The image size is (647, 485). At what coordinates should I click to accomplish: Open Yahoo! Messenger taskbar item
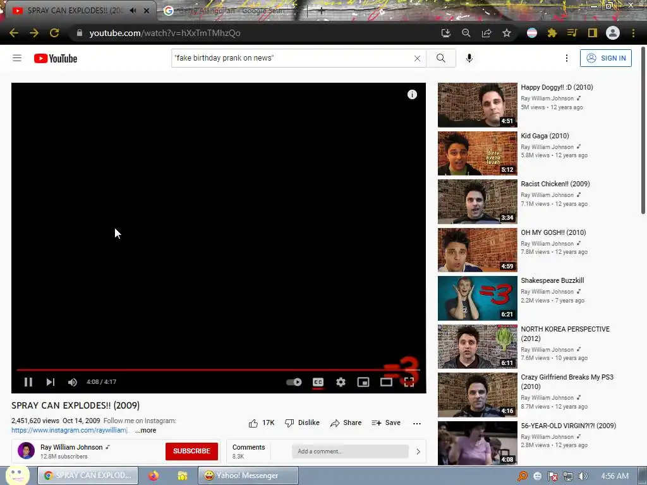[248, 476]
